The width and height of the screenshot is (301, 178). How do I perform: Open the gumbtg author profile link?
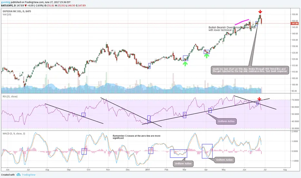(5, 2)
